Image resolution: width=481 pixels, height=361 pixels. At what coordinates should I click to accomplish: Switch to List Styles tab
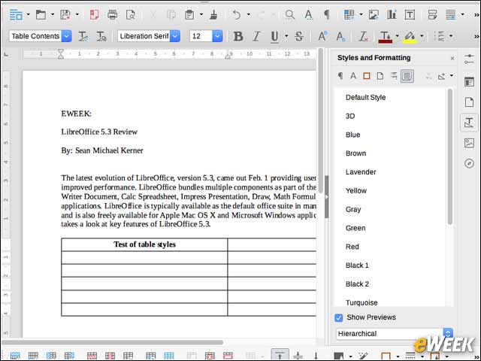[394, 76]
